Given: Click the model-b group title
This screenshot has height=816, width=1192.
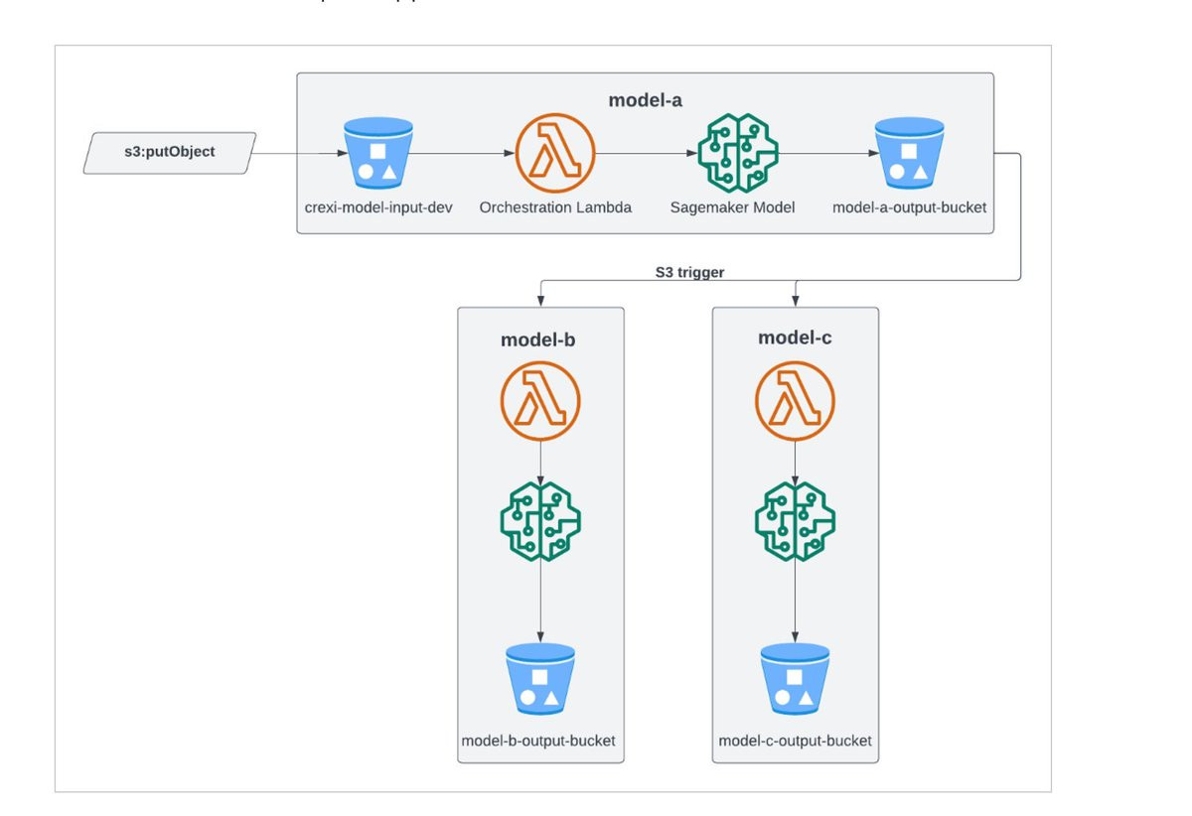Looking at the screenshot, I should [538, 340].
